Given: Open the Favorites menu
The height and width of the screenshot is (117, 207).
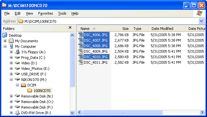Looking at the screenshot, I should [45, 13].
